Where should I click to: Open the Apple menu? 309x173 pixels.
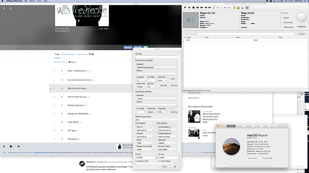tap(3, 1)
